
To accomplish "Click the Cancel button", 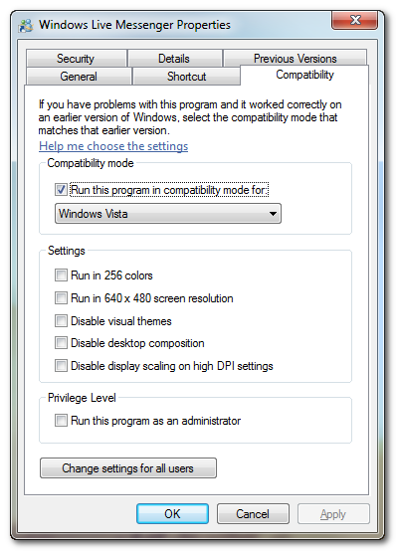I will click(x=253, y=514).
